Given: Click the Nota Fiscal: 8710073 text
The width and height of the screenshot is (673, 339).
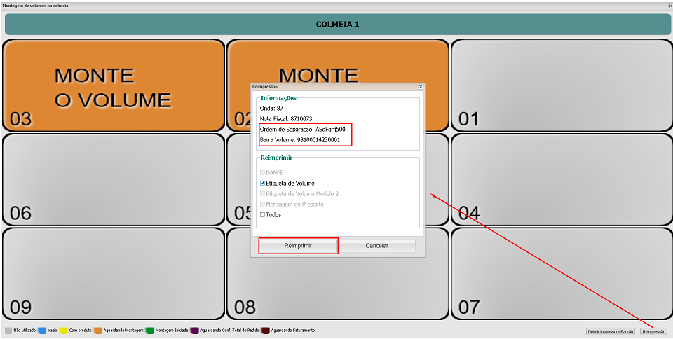Looking at the screenshot, I should coord(286,118).
